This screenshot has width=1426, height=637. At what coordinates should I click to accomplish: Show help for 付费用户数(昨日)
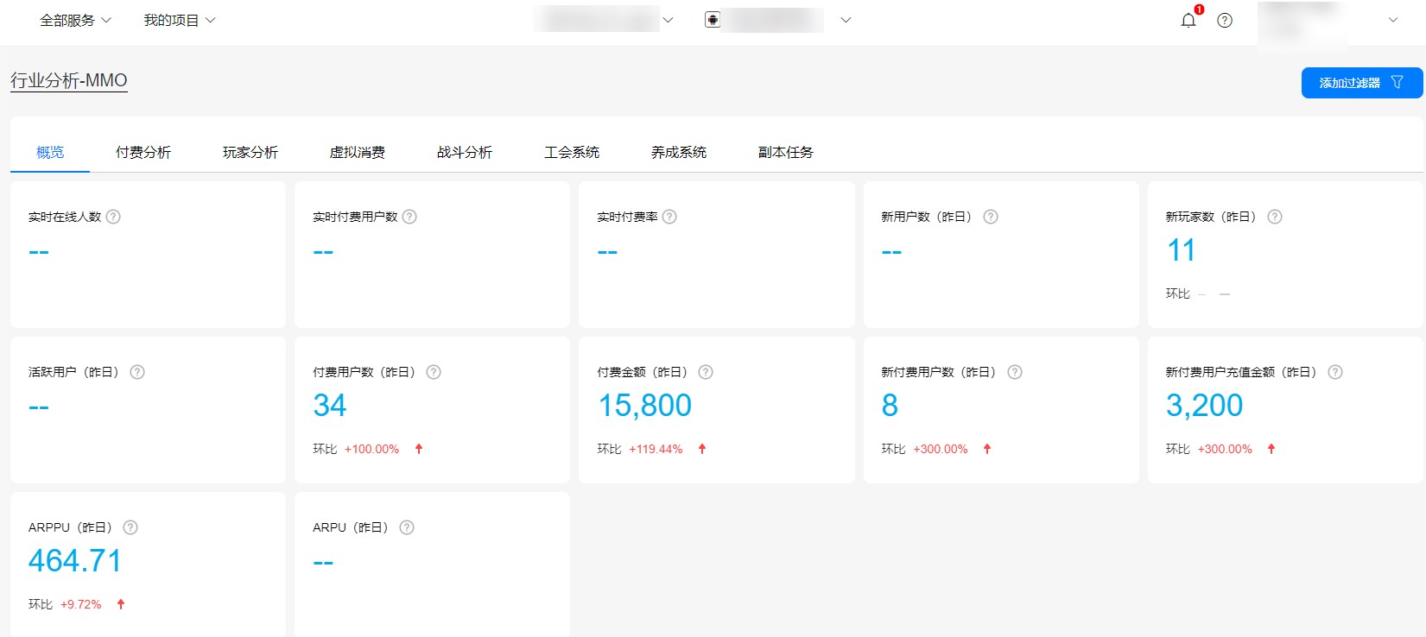tap(434, 372)
